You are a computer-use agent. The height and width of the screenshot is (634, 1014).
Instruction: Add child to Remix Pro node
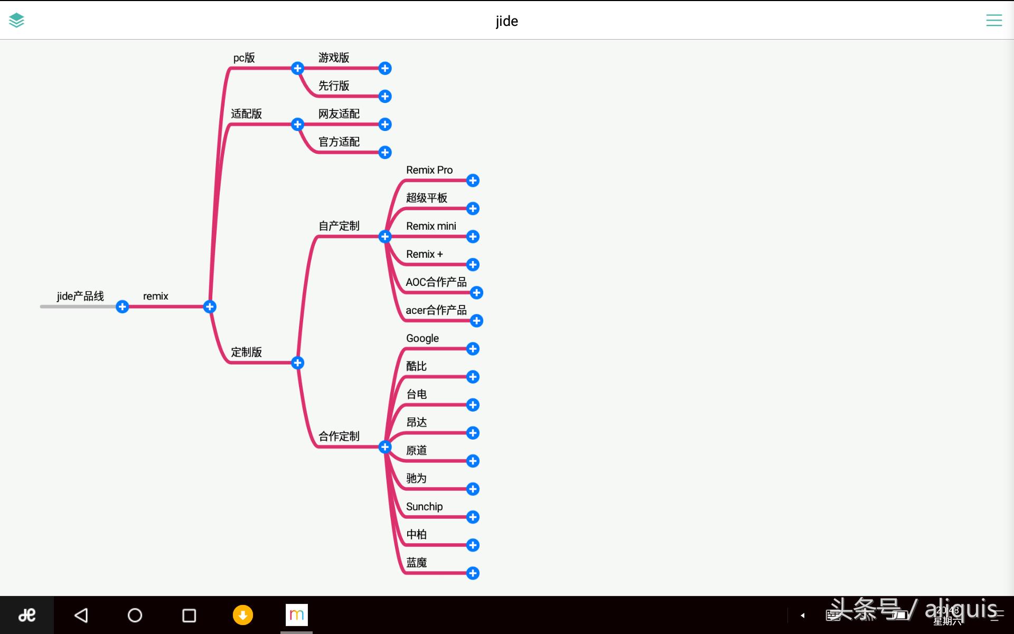point(473,181)
